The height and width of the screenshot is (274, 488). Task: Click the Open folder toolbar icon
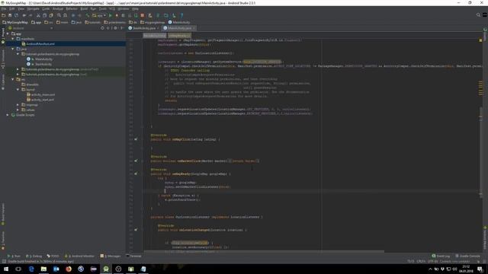(3, 15)
